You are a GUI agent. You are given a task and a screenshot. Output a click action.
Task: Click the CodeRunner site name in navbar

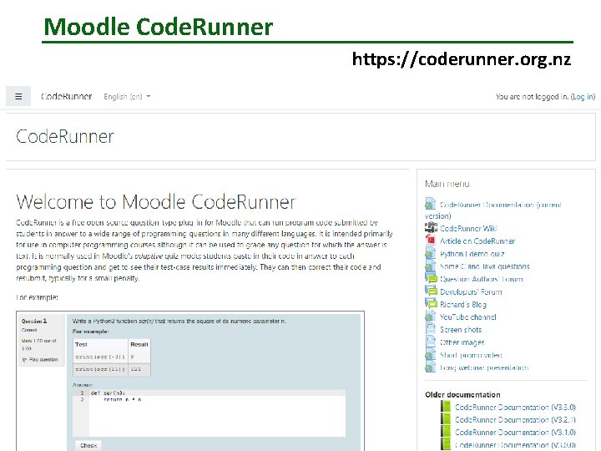(67, 96)
